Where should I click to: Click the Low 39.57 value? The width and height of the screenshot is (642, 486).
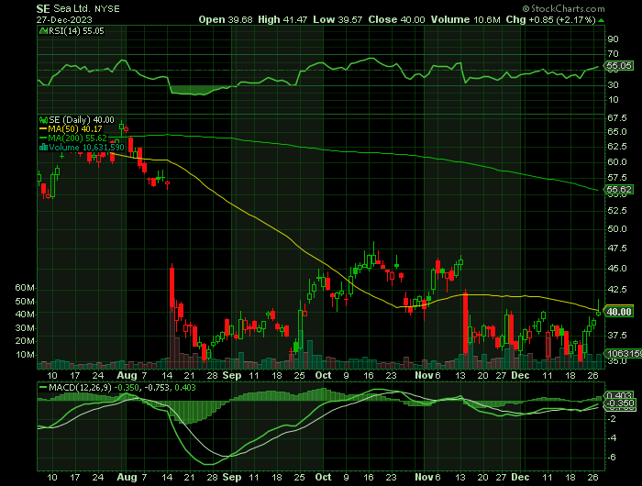pos(338,19)
